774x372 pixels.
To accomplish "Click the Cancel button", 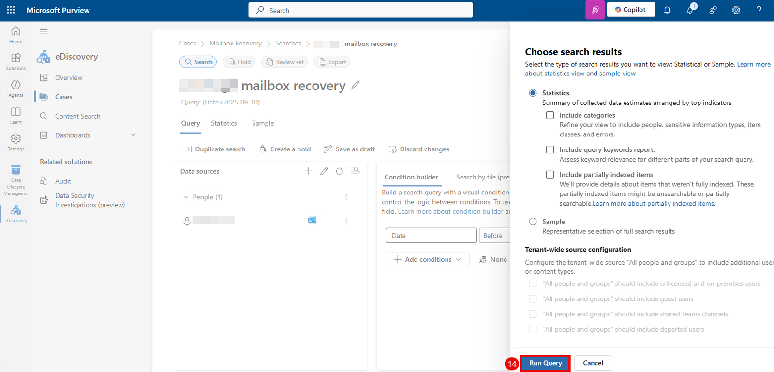I will [x=593, y=363].
